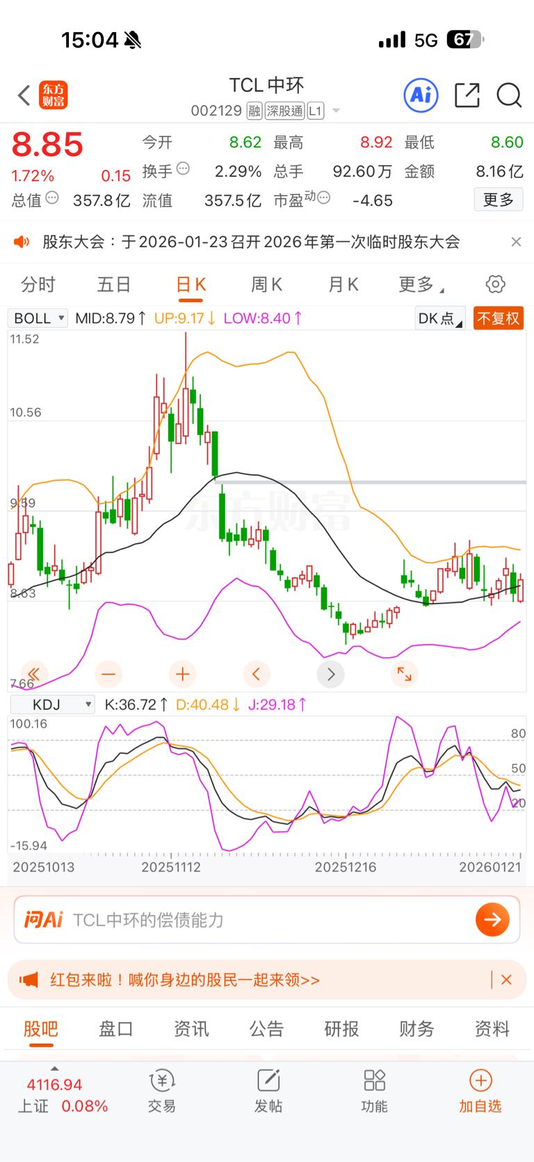Tap the 深股通 badge

click(x=285, y=111)
